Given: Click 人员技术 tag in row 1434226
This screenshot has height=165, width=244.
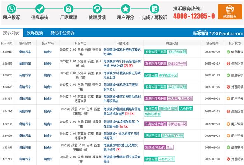Looking at the screenshot, I should point(186,108).
